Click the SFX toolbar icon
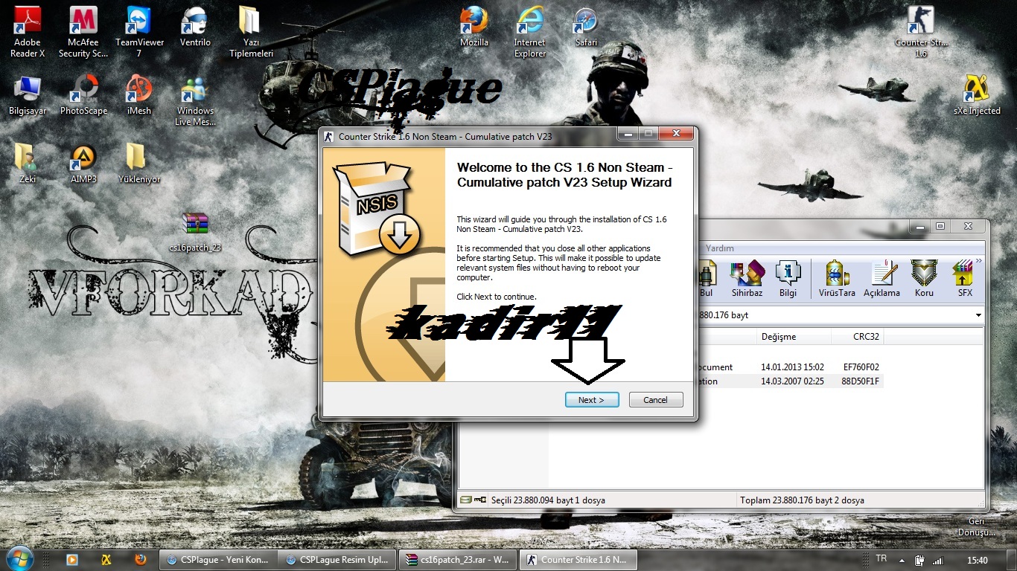This screenshot has height=571, width=1017. pos(964,280)
